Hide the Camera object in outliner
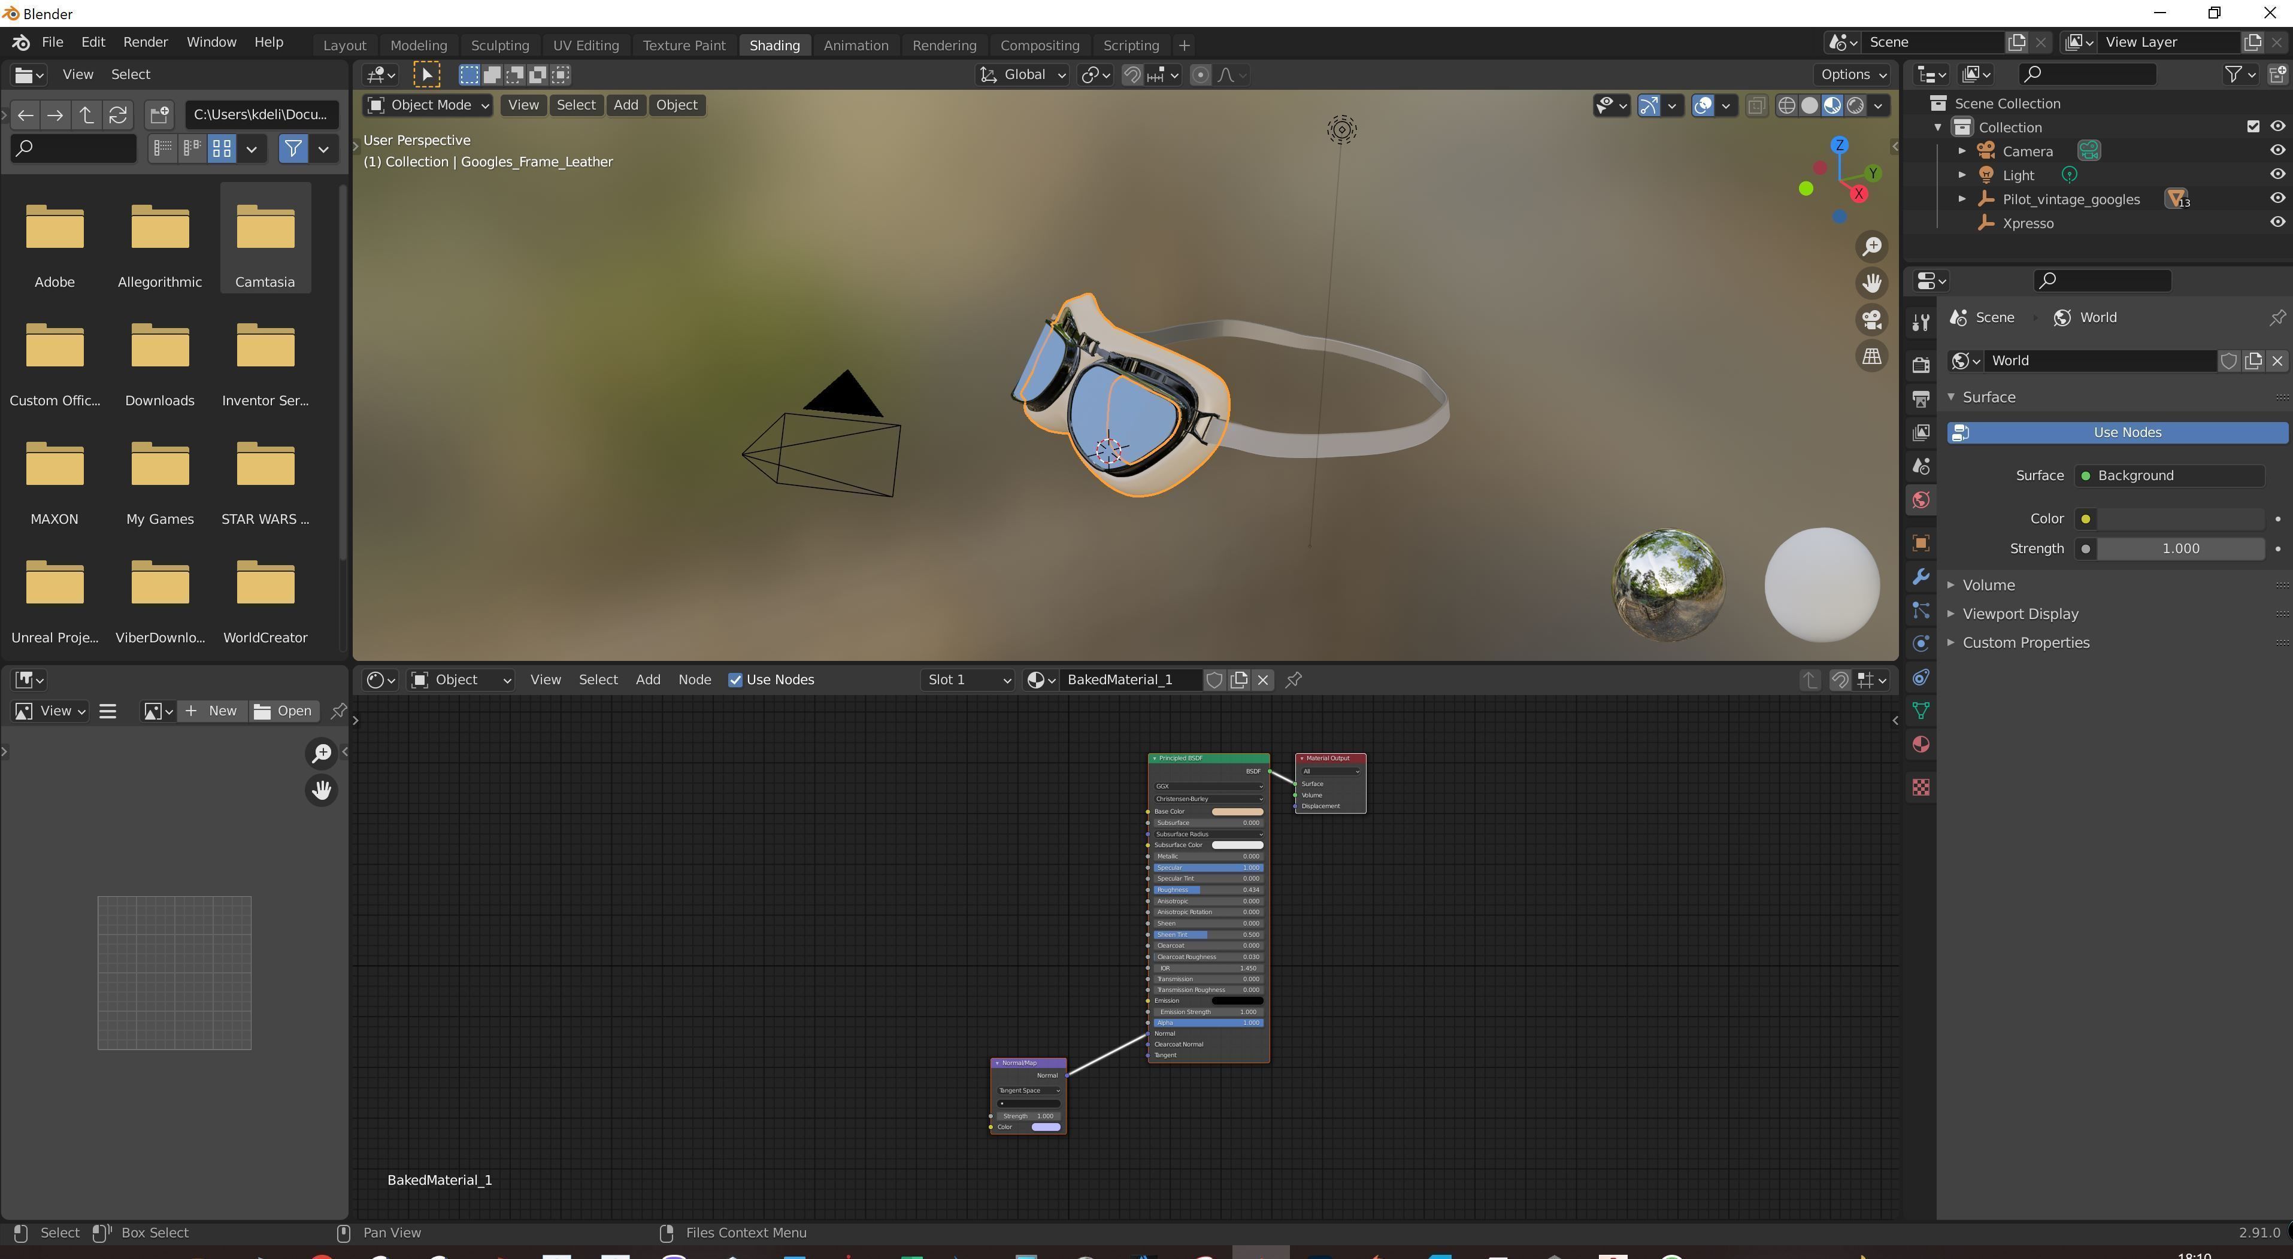 [x=2277, y=151]
